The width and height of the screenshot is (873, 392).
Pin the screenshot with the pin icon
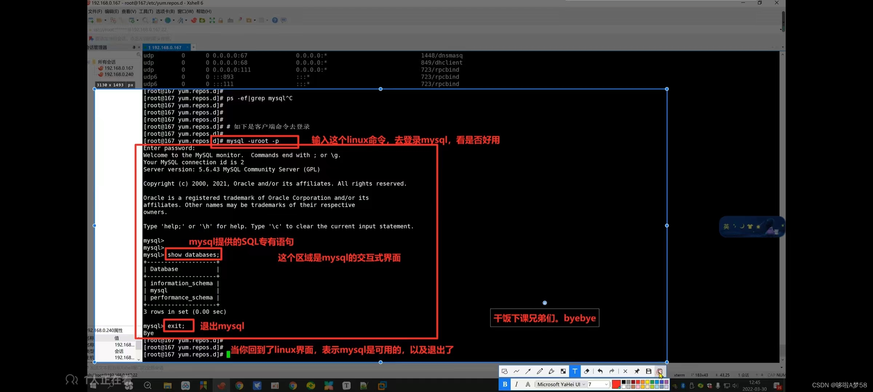tap(637, 371)
